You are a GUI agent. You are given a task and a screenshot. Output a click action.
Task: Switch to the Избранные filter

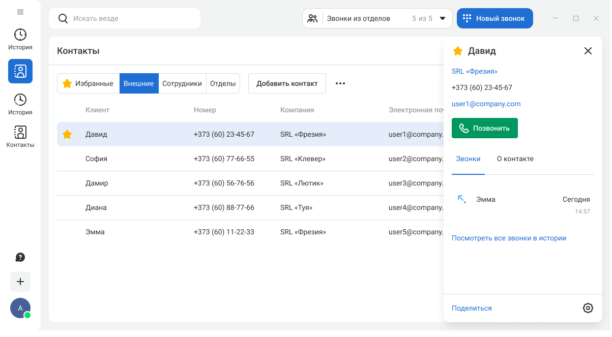point(88,83)
